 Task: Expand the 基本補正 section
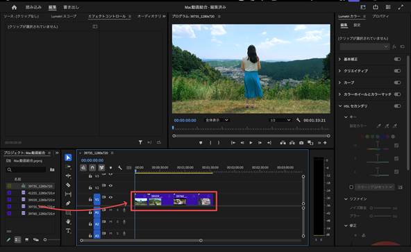[339, 59]
